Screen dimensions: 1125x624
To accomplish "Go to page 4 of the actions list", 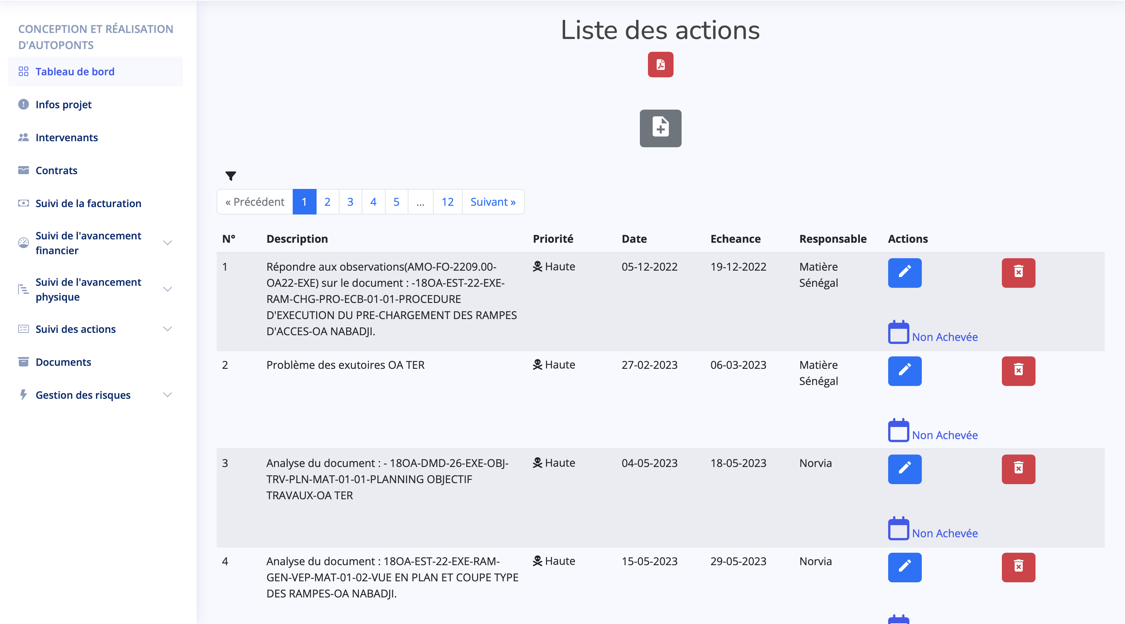I will [x=373, y=202].
